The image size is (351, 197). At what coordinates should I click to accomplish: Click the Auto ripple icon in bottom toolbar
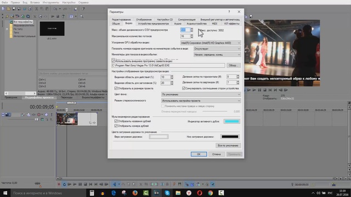(x=198, y=184)
